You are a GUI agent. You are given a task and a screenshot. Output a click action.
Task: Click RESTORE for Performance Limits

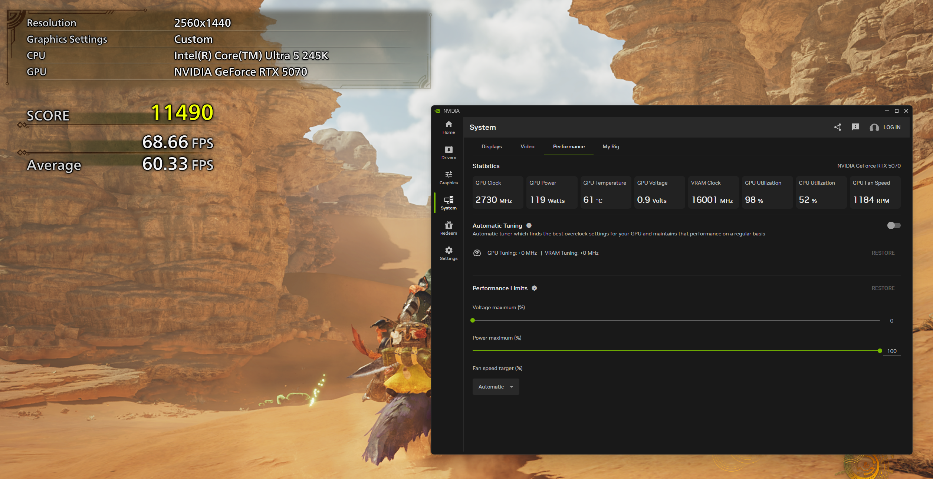tap(883, 288)
